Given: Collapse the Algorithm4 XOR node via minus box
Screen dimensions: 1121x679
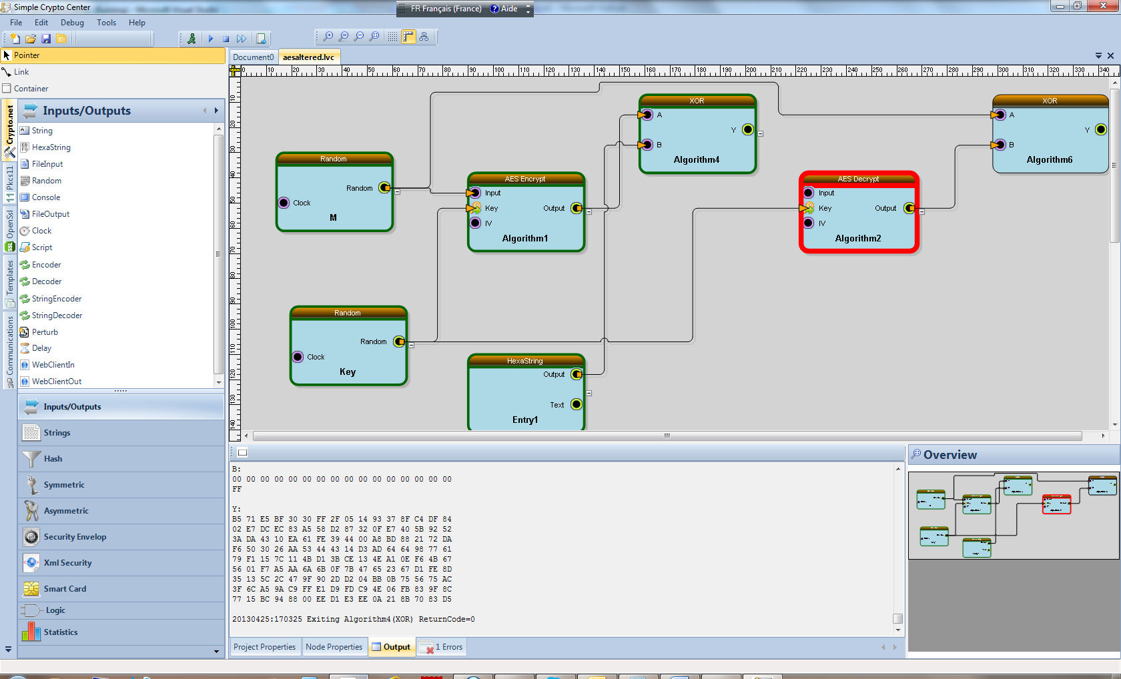Looking at the screenshot, I should coord(760,133).
